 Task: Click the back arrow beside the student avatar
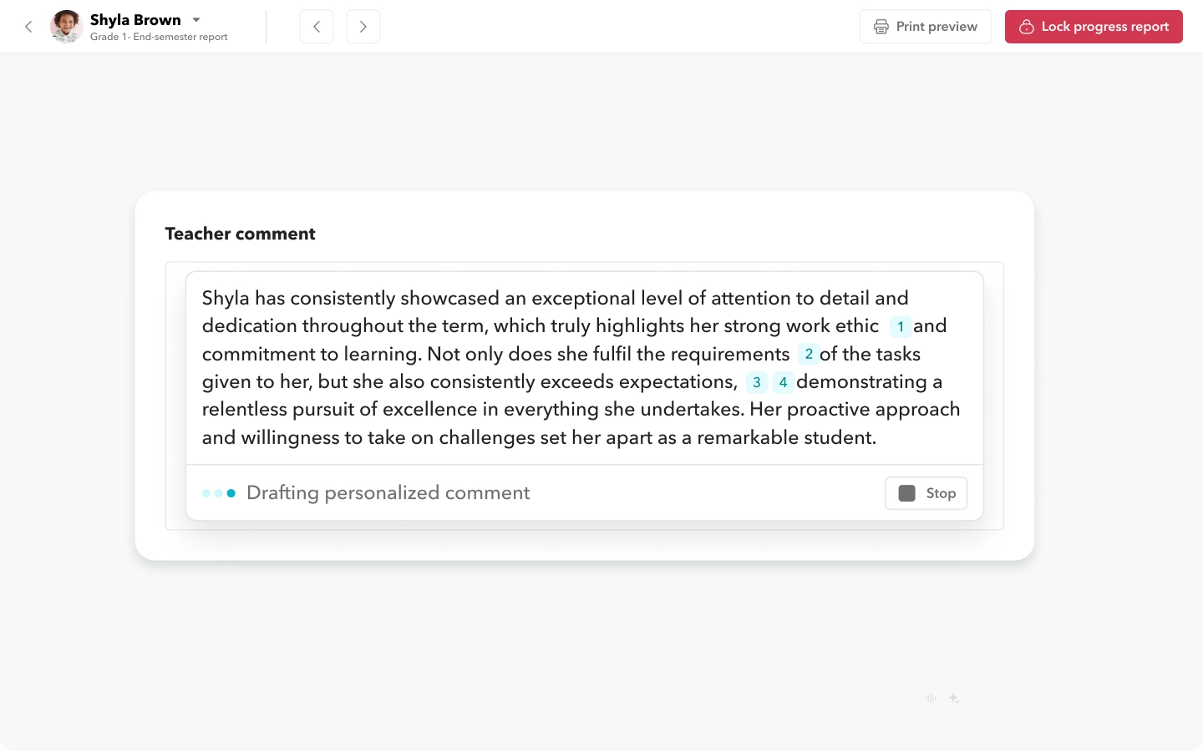pyautogui.click(x=28, y=27)
